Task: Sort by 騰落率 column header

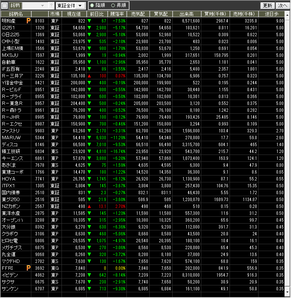Action: coord(117,14)
